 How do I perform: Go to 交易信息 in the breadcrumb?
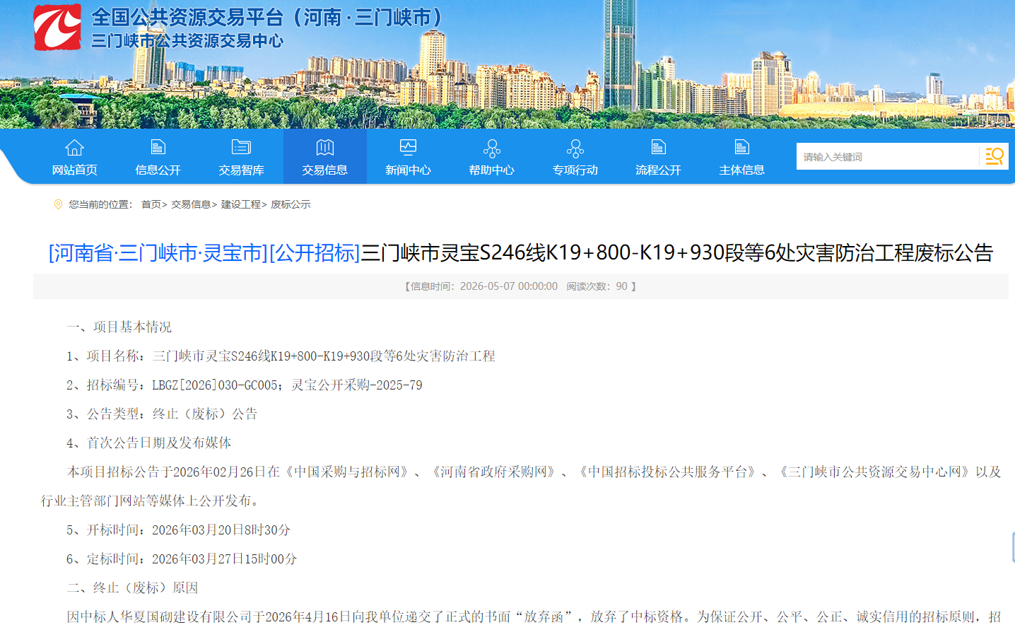(191, 204)
